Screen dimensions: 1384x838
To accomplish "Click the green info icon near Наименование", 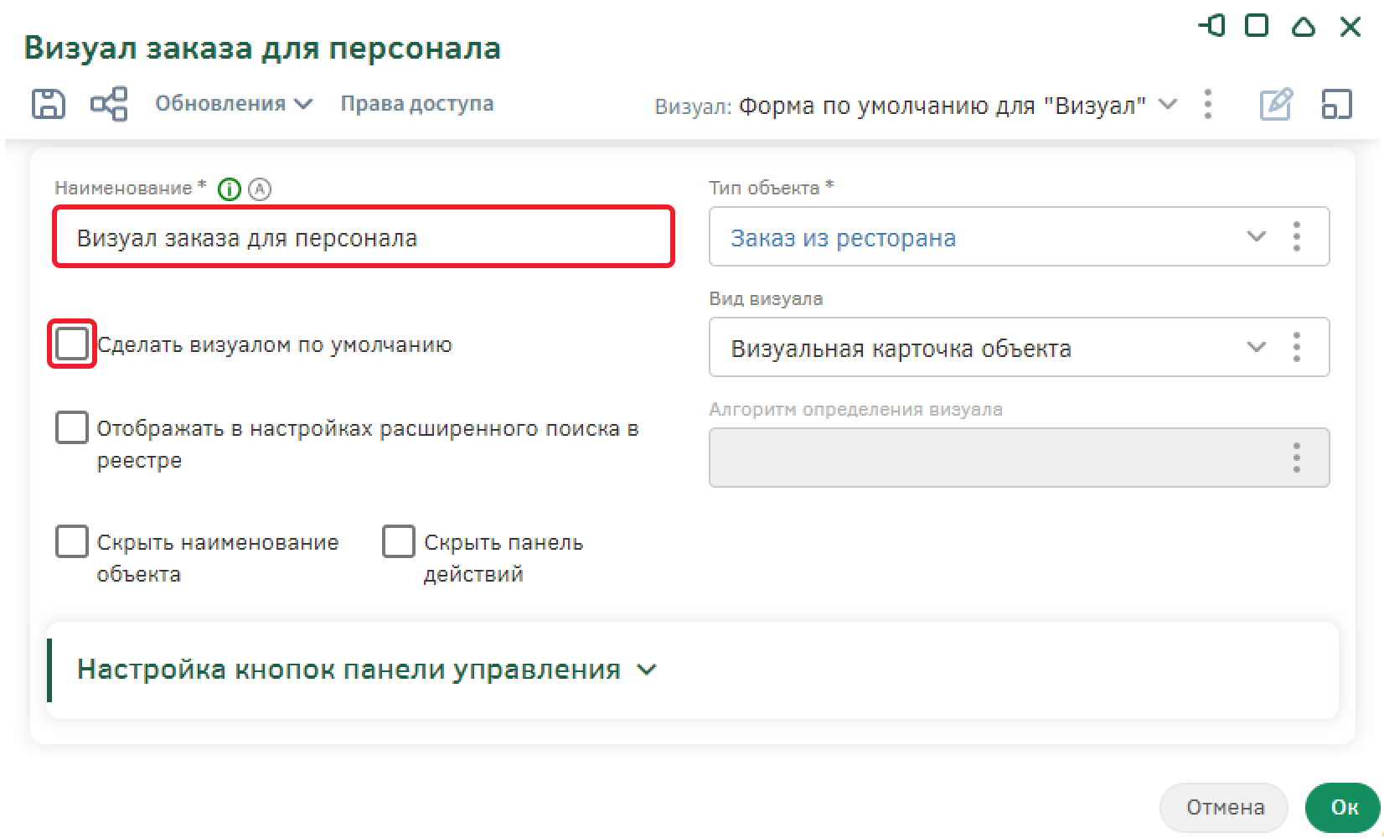I will pos(229,189).
